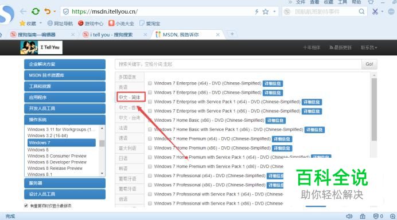Viewport: 397px width, 220px height.
Task: Open 小说大全 bookmark
Action: pyautogui.click(x=121, y=23)
